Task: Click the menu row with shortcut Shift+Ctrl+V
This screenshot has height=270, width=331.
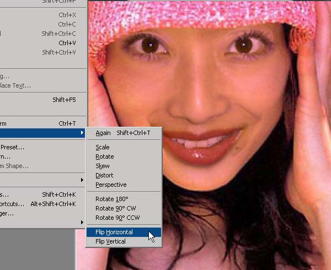Action: [42, 52]
